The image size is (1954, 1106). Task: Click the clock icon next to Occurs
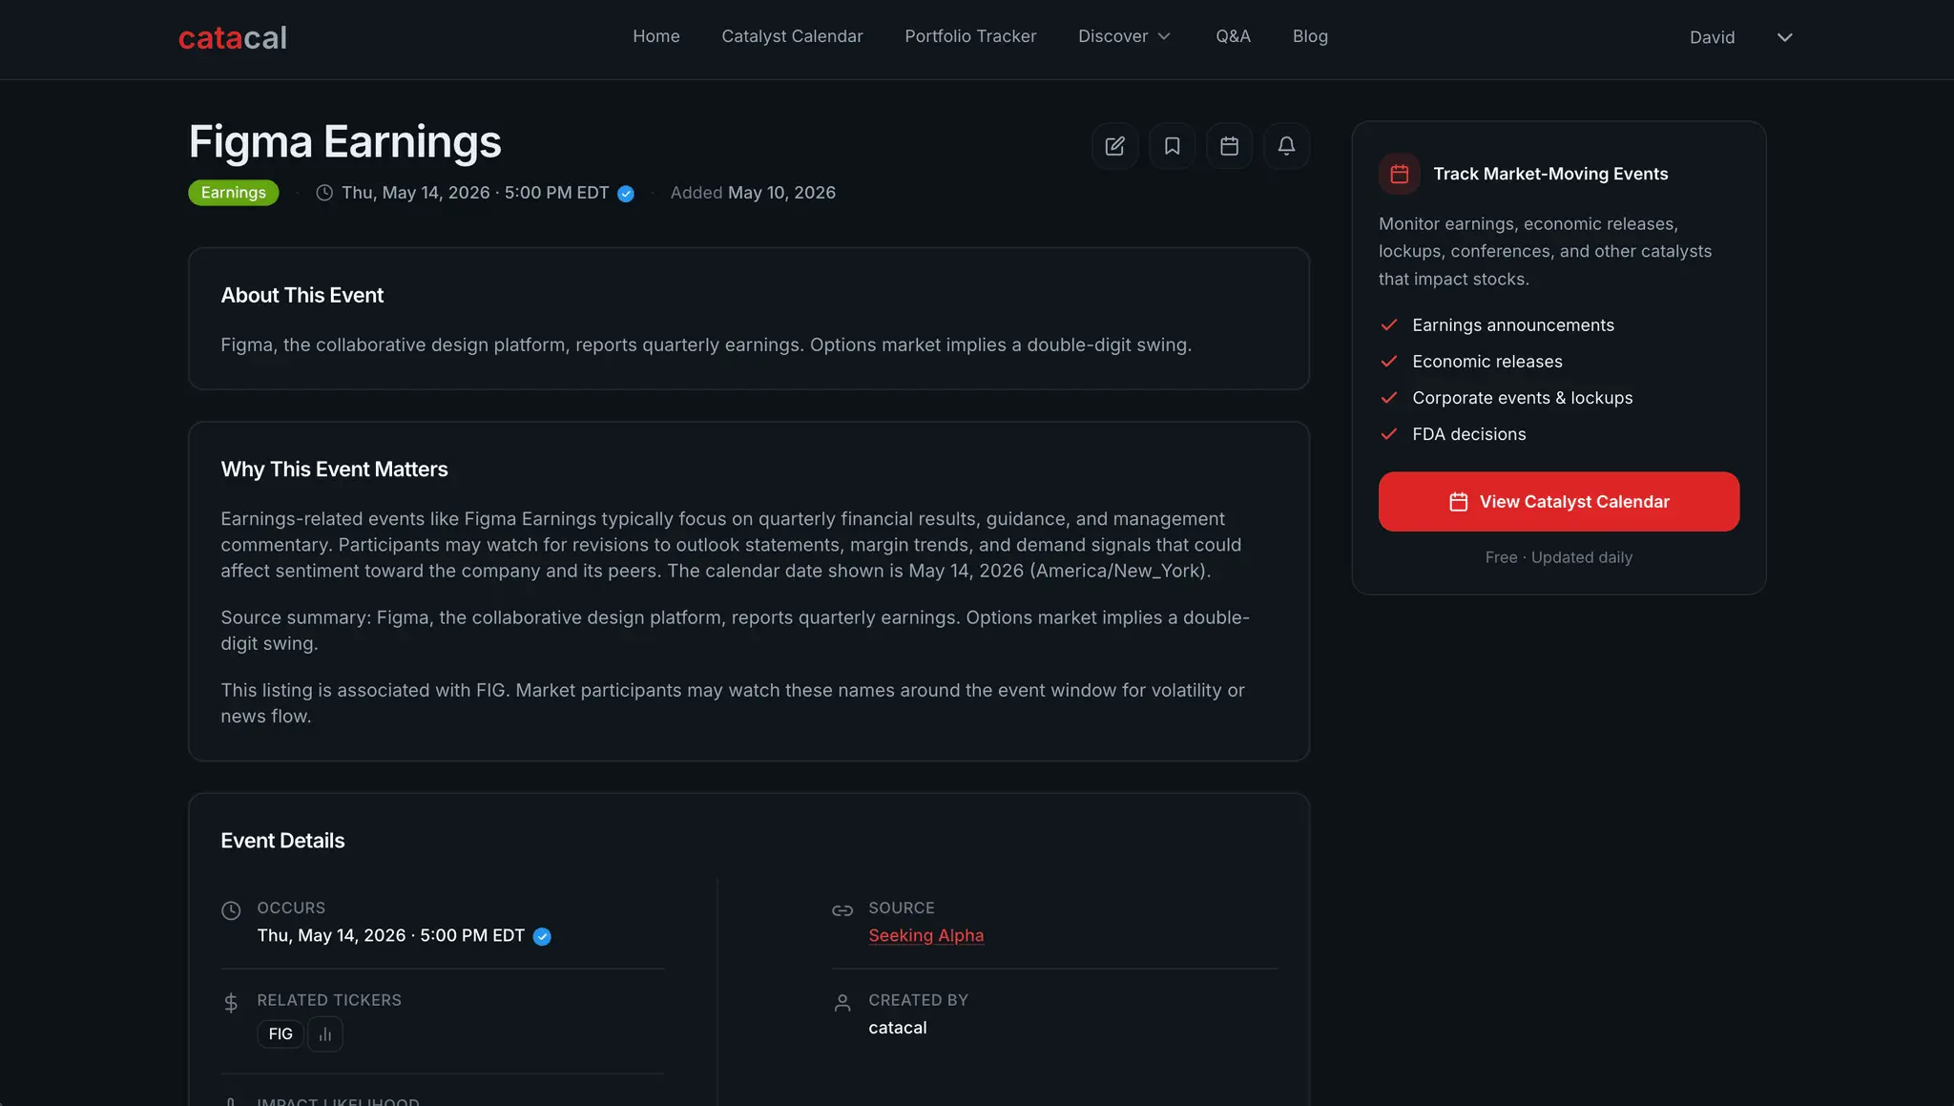[x=231, y=910]
